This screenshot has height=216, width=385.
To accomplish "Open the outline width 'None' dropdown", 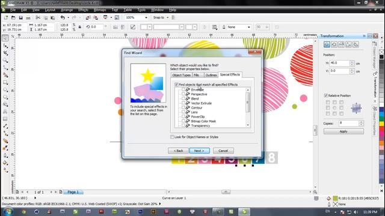I will pos(248,27).
